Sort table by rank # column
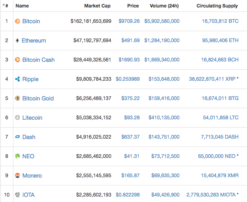The height and width of the screenshot is (202, 247). pos(7,6)
